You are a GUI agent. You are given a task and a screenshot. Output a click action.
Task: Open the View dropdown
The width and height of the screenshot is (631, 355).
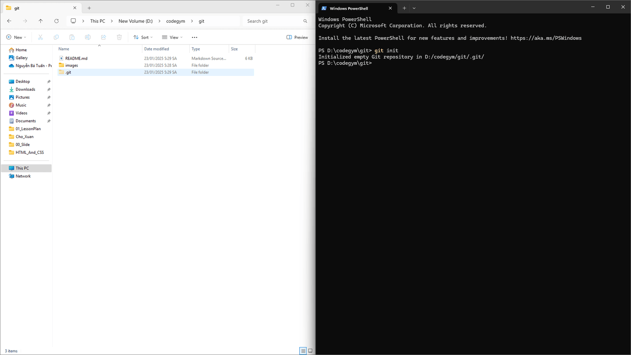(x=172, y=37)
